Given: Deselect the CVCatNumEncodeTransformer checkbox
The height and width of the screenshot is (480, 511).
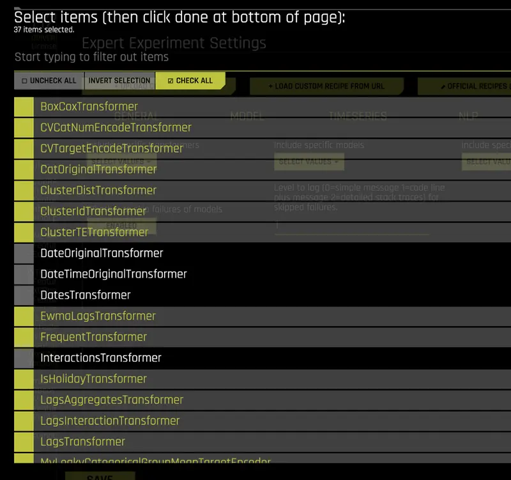Looking at the screenshot, I should (24, 128).
